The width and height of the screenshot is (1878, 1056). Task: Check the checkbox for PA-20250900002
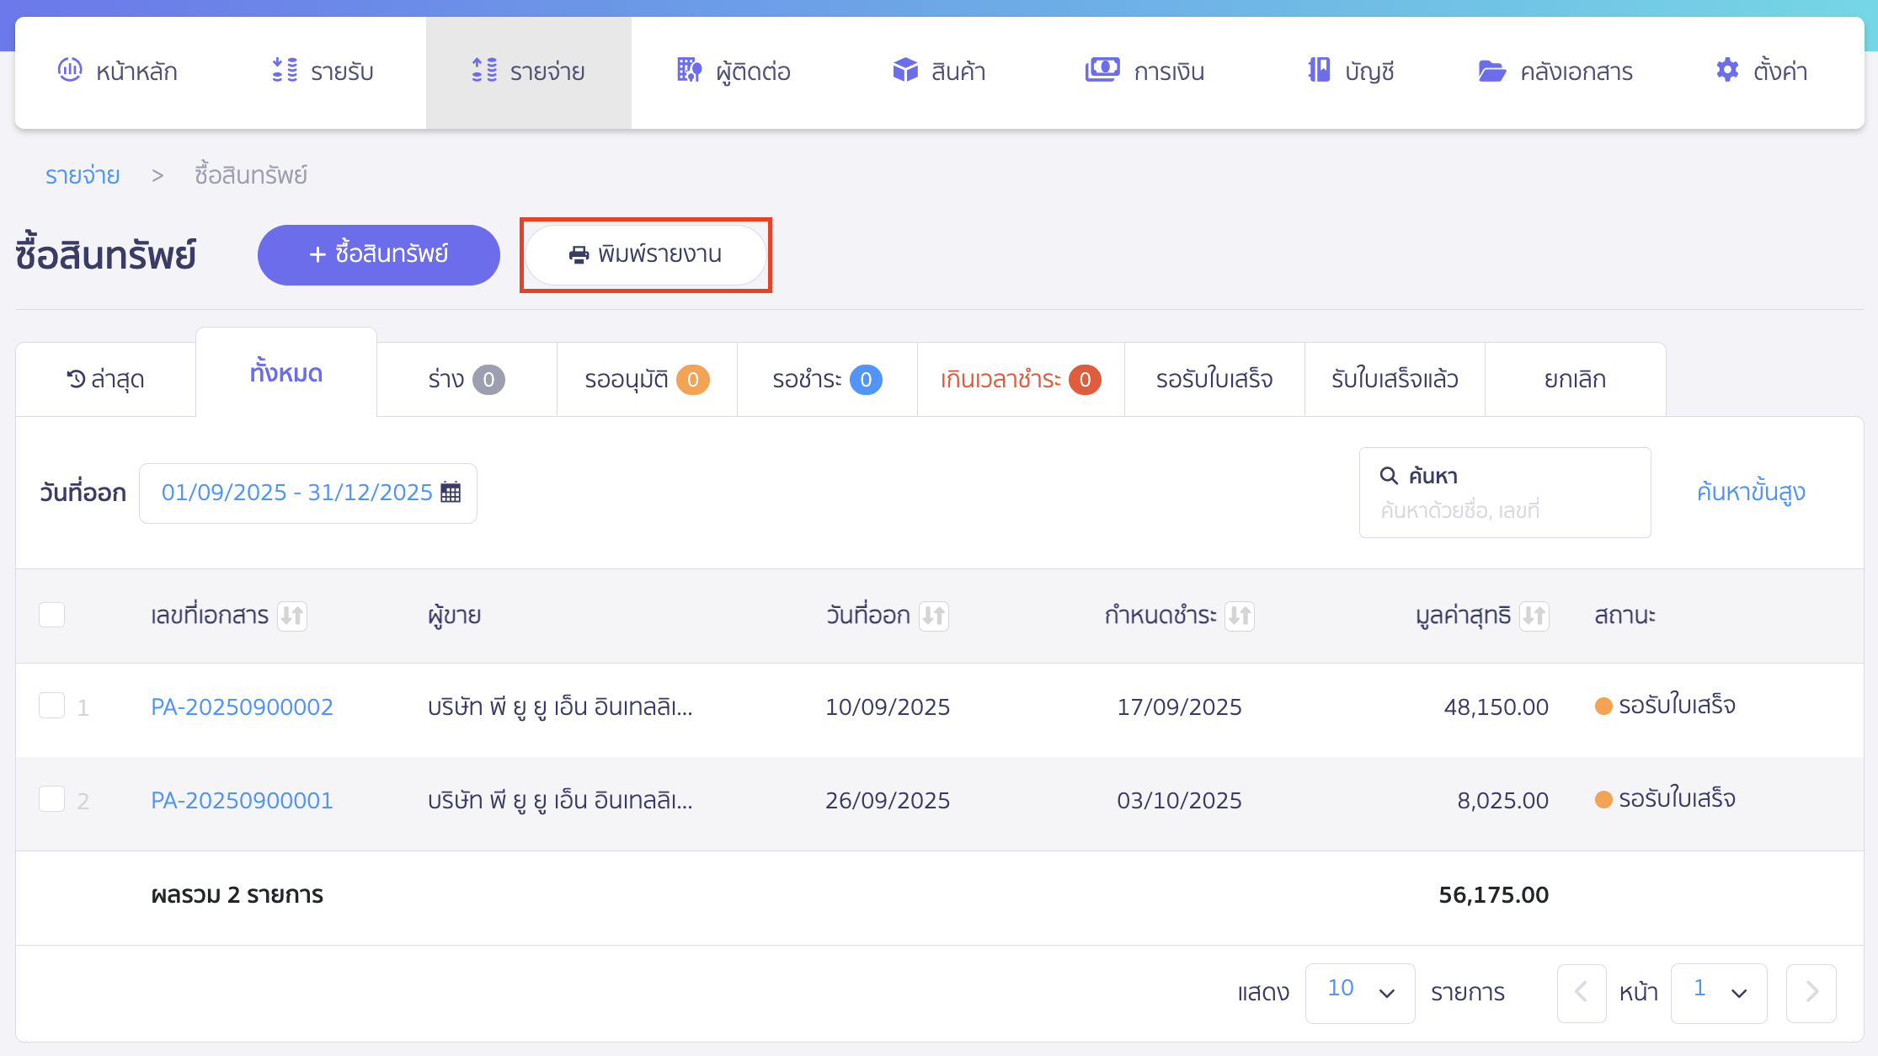pyautogui.click(x=51, y=707)
